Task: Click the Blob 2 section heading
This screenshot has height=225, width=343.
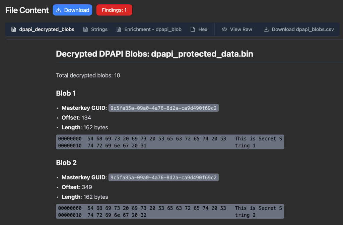Action: [x=66, y=163]
